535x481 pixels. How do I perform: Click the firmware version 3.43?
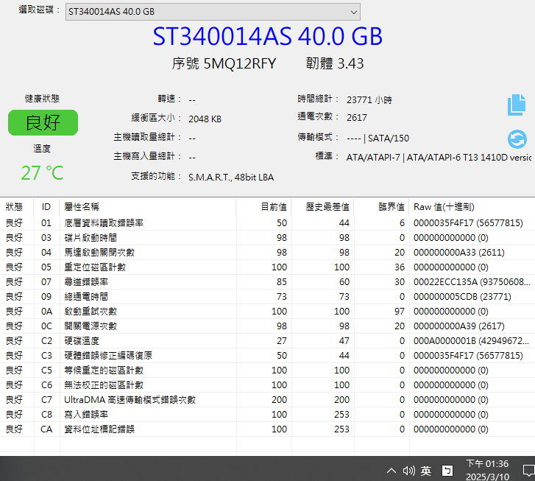click(350, 63)
